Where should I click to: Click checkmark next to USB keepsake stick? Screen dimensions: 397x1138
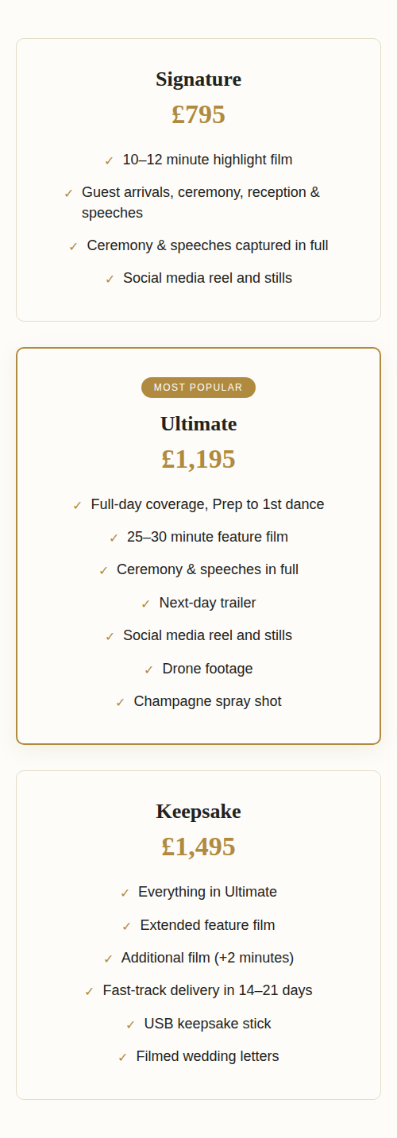(x=130, y=1024)
